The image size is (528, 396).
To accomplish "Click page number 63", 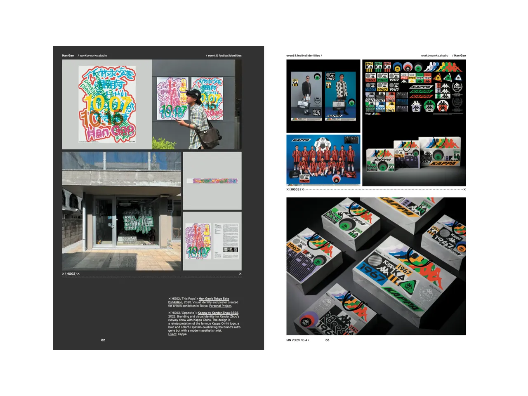I will pyautogui.click(x=328, y=340).
